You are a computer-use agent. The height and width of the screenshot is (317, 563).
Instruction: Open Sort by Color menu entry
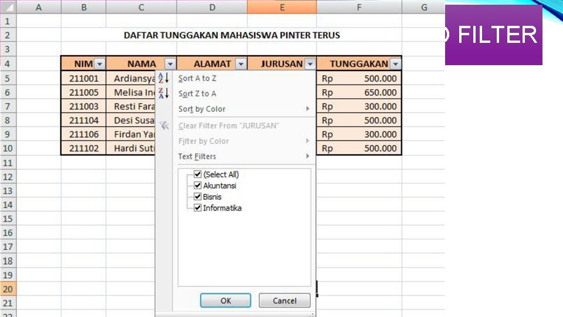tap(236, 109)
